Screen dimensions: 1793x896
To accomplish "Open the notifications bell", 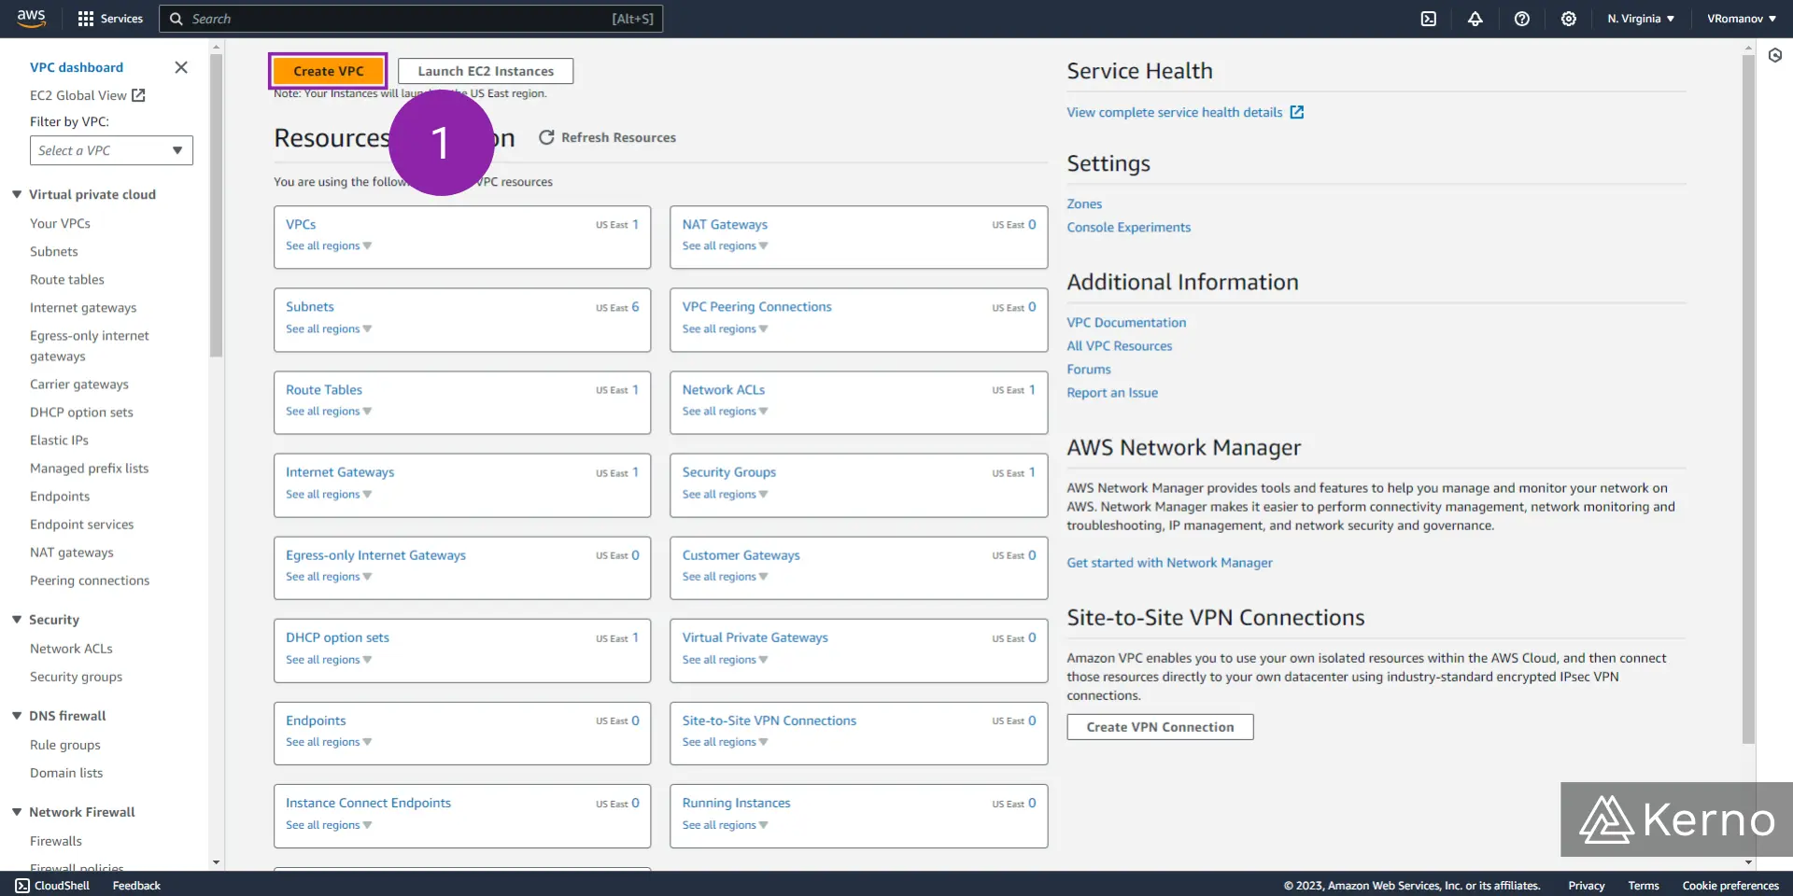I will 1475,19.
